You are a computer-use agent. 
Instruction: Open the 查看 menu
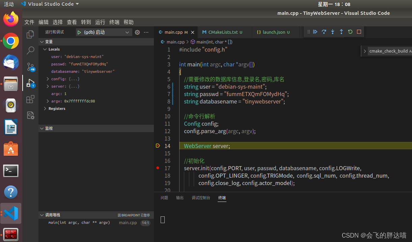tap(72, 22)
